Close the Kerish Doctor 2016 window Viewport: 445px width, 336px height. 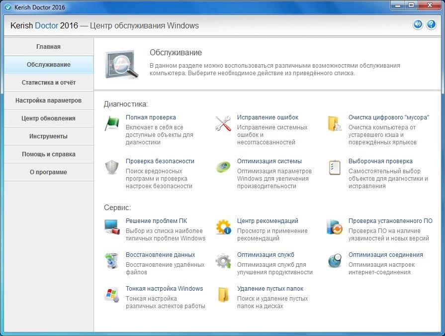[x=430, y=5]
